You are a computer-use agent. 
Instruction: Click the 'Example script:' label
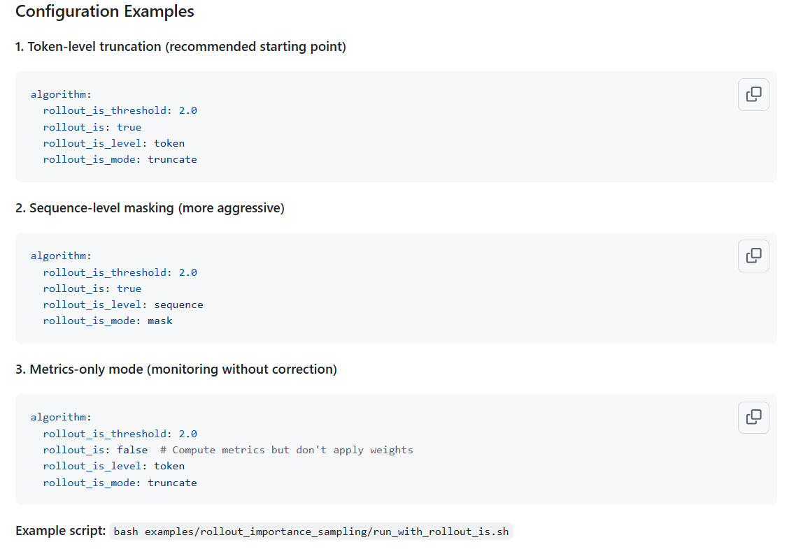pyautogui.click(x=60, y=531)
